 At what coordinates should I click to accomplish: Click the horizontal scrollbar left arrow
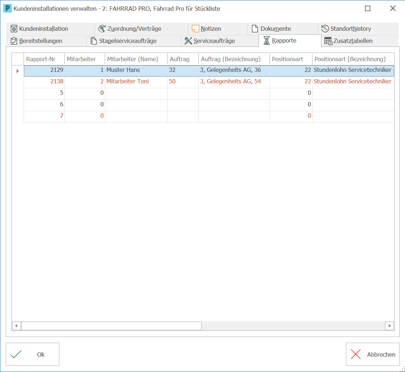16,326
